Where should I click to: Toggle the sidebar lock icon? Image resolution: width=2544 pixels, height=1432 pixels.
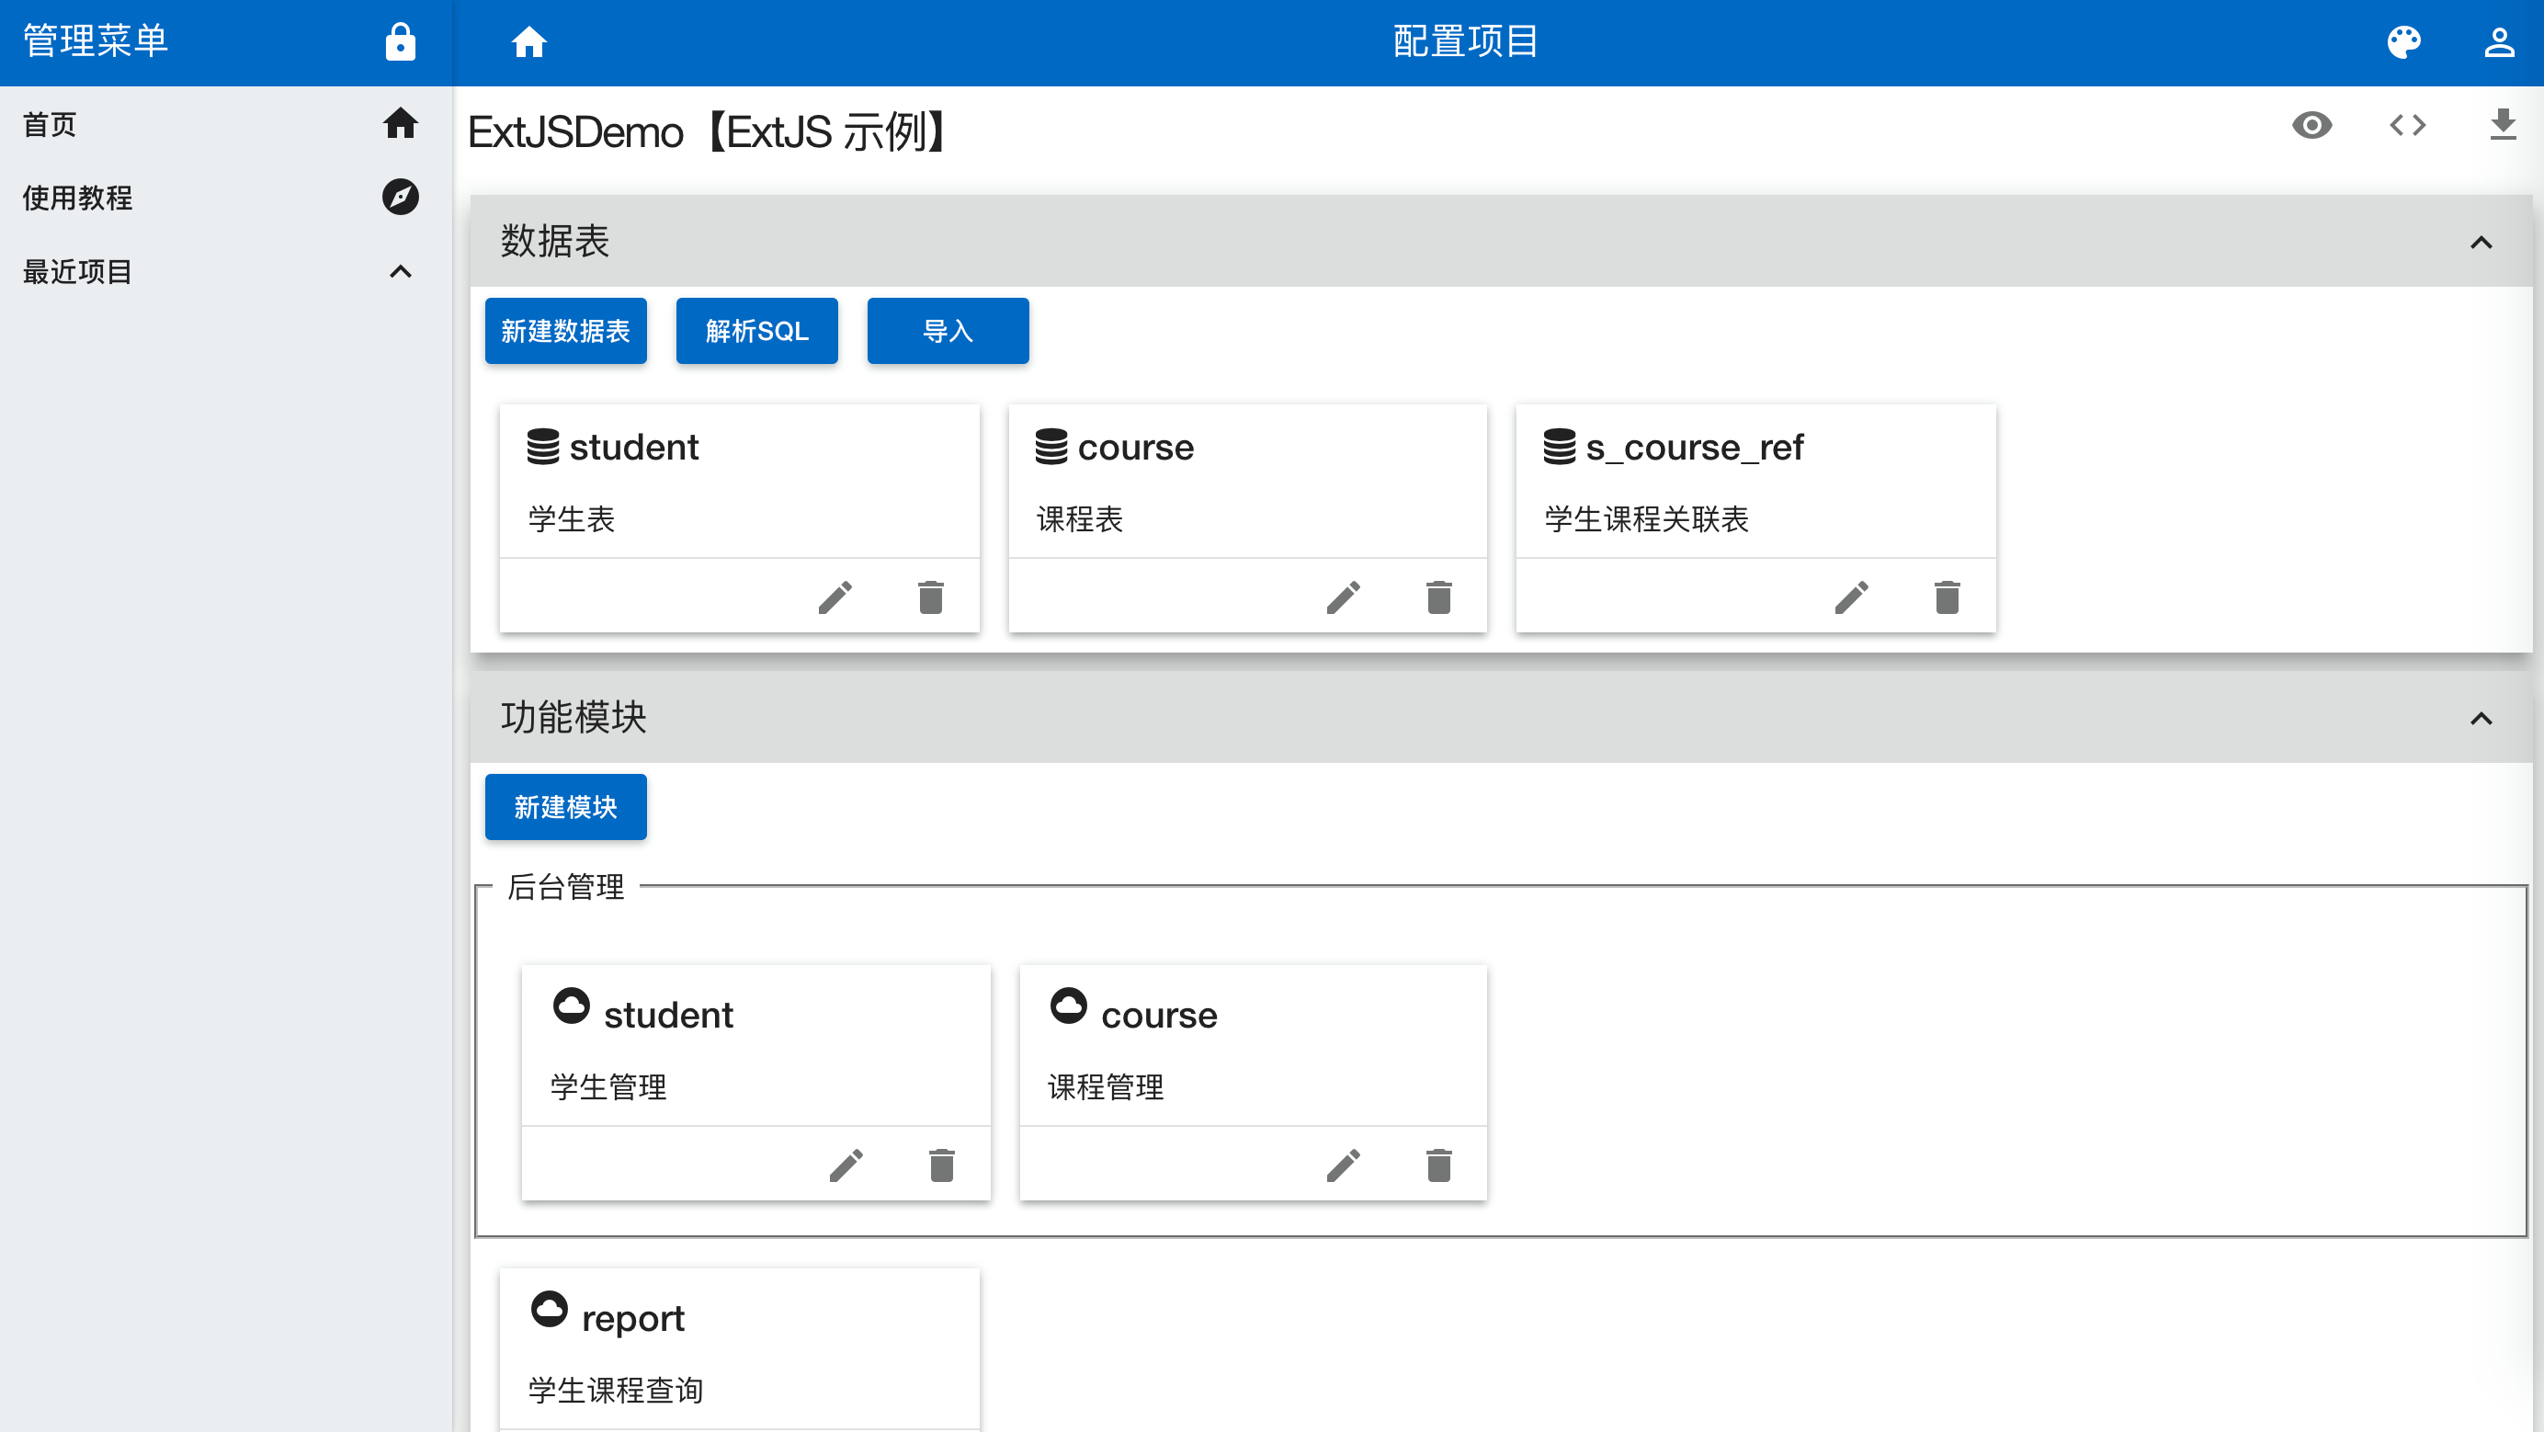[x=400, y=42]
